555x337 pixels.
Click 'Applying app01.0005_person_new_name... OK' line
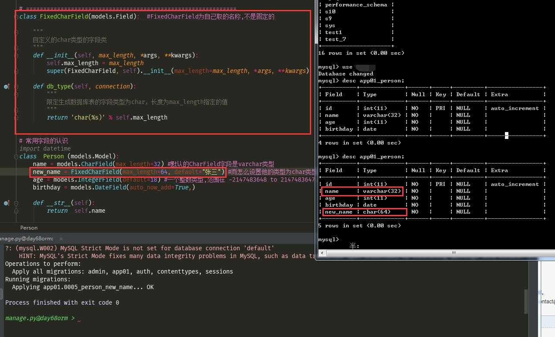(x=83, y=287)
